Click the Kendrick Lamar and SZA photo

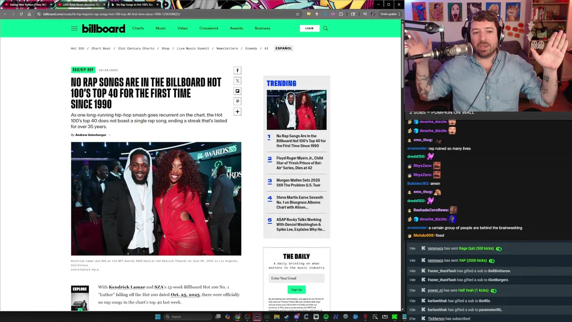pyautogui.click(x=156, y=199)
